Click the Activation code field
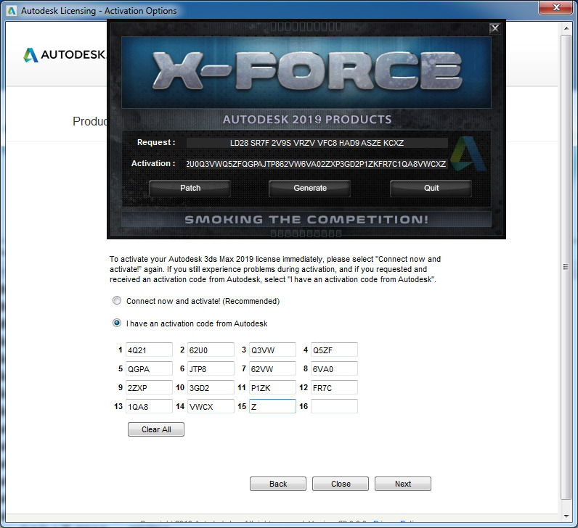 tap(317, 164)
